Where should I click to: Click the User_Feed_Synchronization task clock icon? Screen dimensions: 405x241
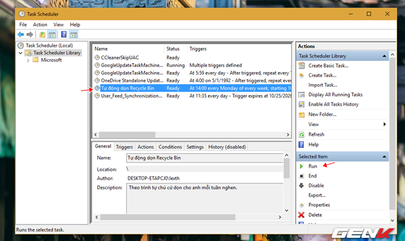point(97,96)
